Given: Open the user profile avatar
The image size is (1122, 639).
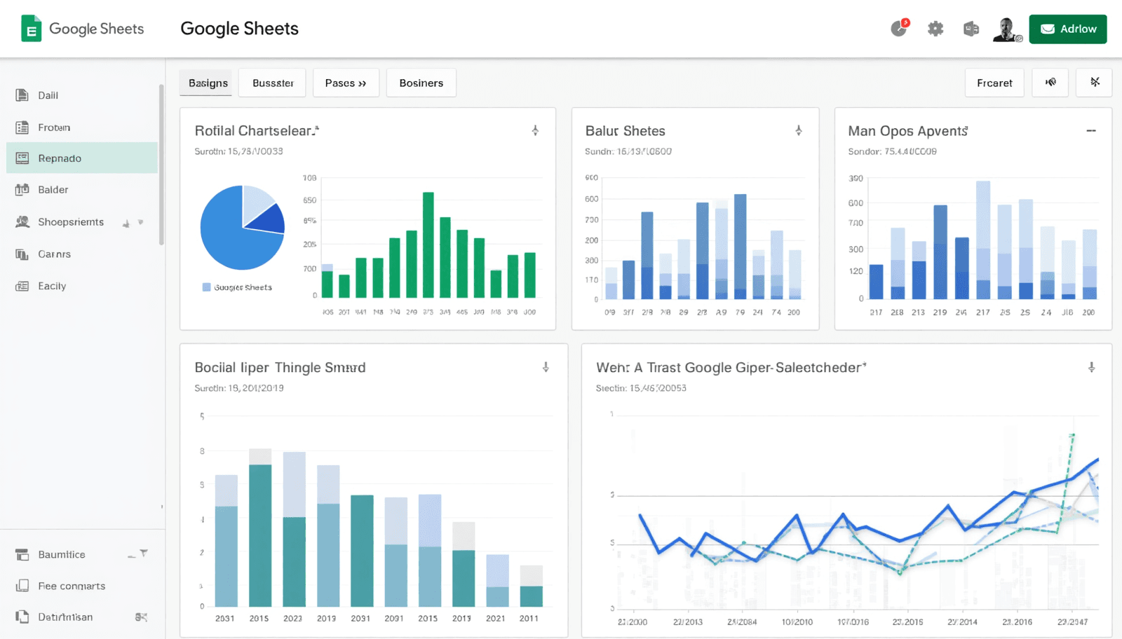Looking at the screenshot, I should [x=1006, y=29].
